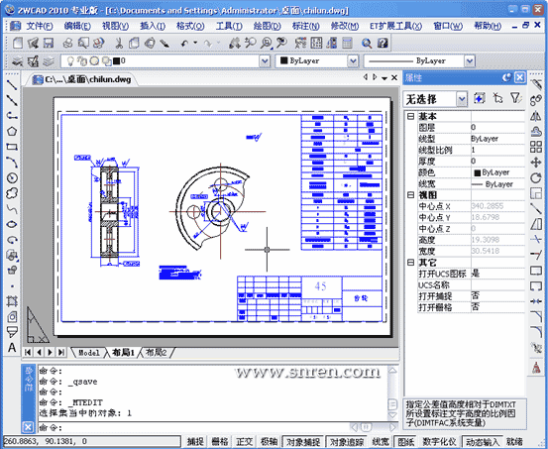Click the Fillet tool
The image size is (548, 449).
click(536, 332)
